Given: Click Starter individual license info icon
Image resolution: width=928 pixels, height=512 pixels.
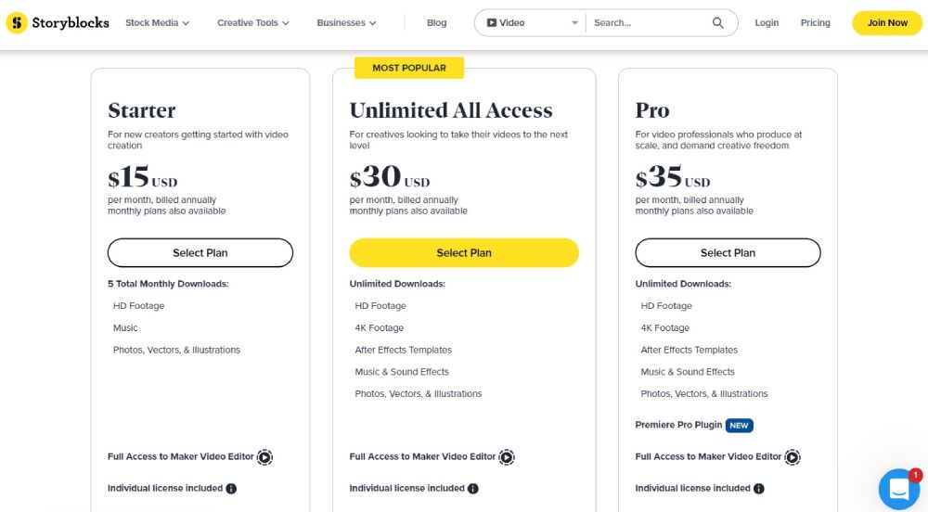Looking at the screenshot, I should point(231,489).
